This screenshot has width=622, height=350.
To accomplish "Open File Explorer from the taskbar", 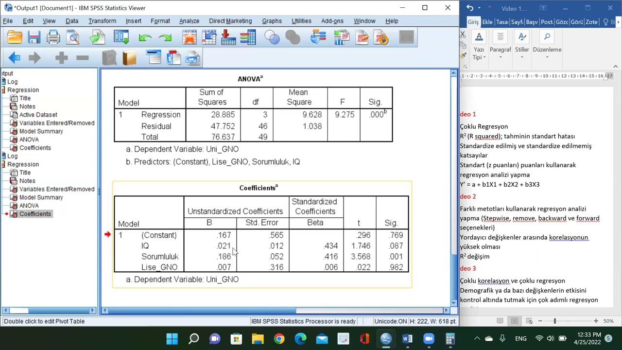I will (x=258, y=338).
